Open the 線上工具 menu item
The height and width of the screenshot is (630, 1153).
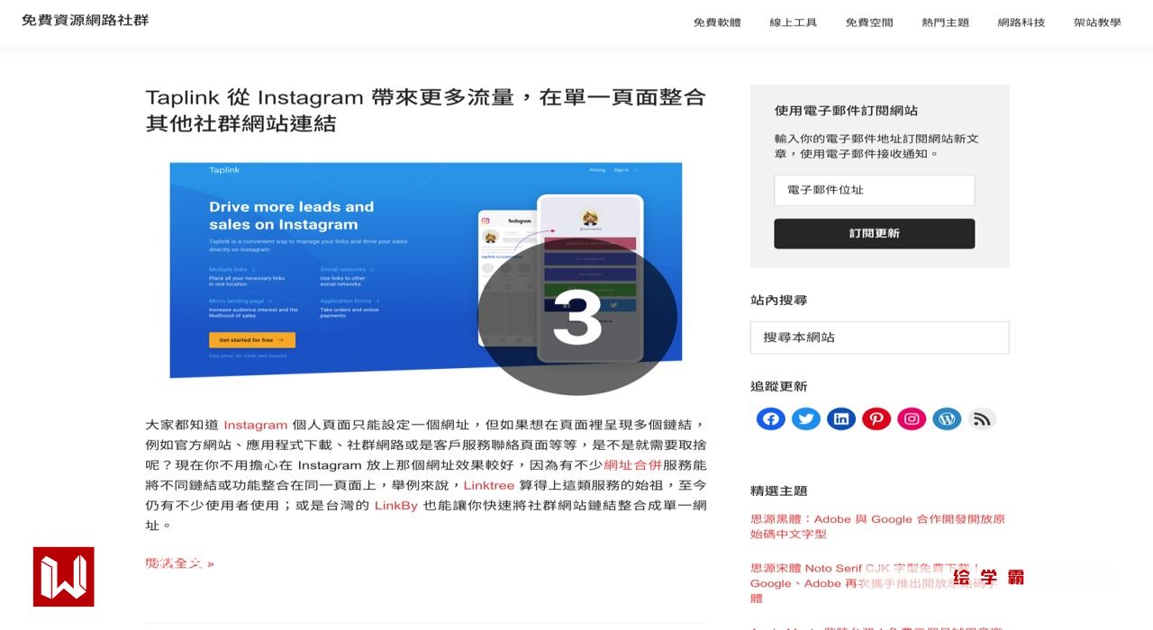(x=793, y=22)
